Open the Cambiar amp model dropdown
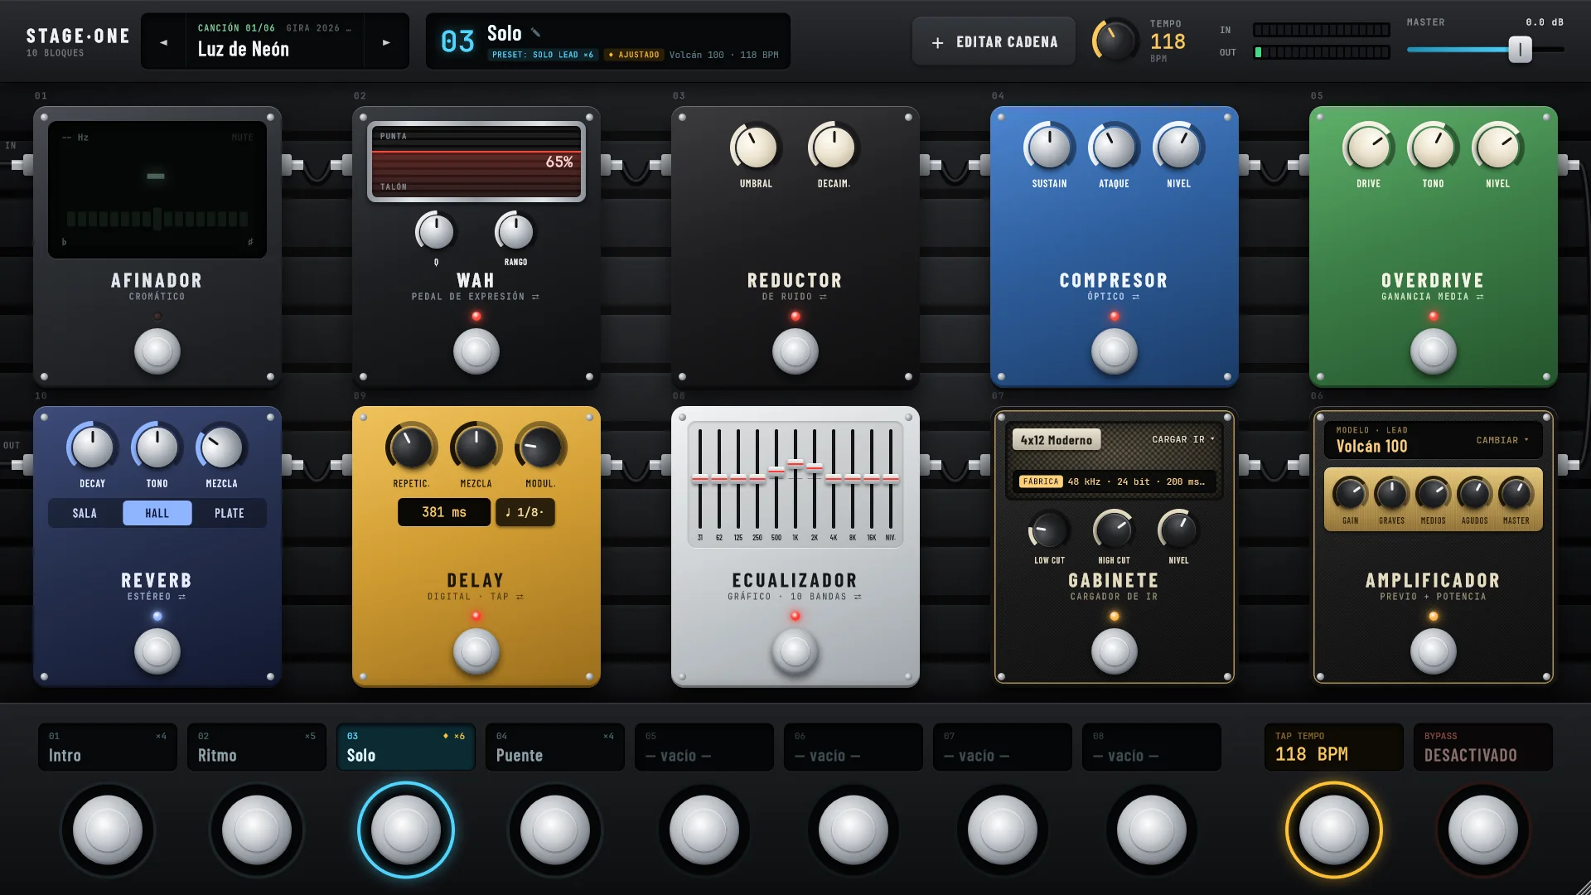Screen dimensions: 1591x895 [1502, 440]
